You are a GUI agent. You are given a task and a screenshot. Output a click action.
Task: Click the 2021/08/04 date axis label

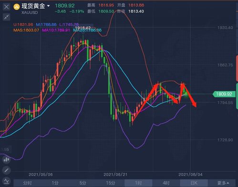(x=190, y=175)
